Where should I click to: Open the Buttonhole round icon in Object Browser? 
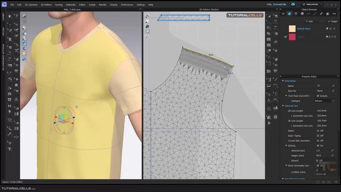[x=302, y=14]
